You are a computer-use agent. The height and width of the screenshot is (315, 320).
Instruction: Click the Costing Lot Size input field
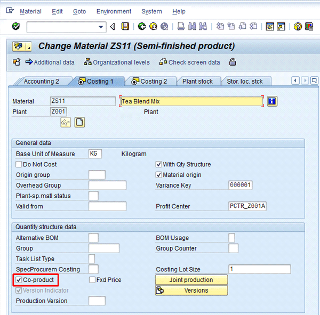[259, 269]
